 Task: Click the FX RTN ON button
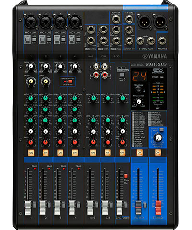140,153
